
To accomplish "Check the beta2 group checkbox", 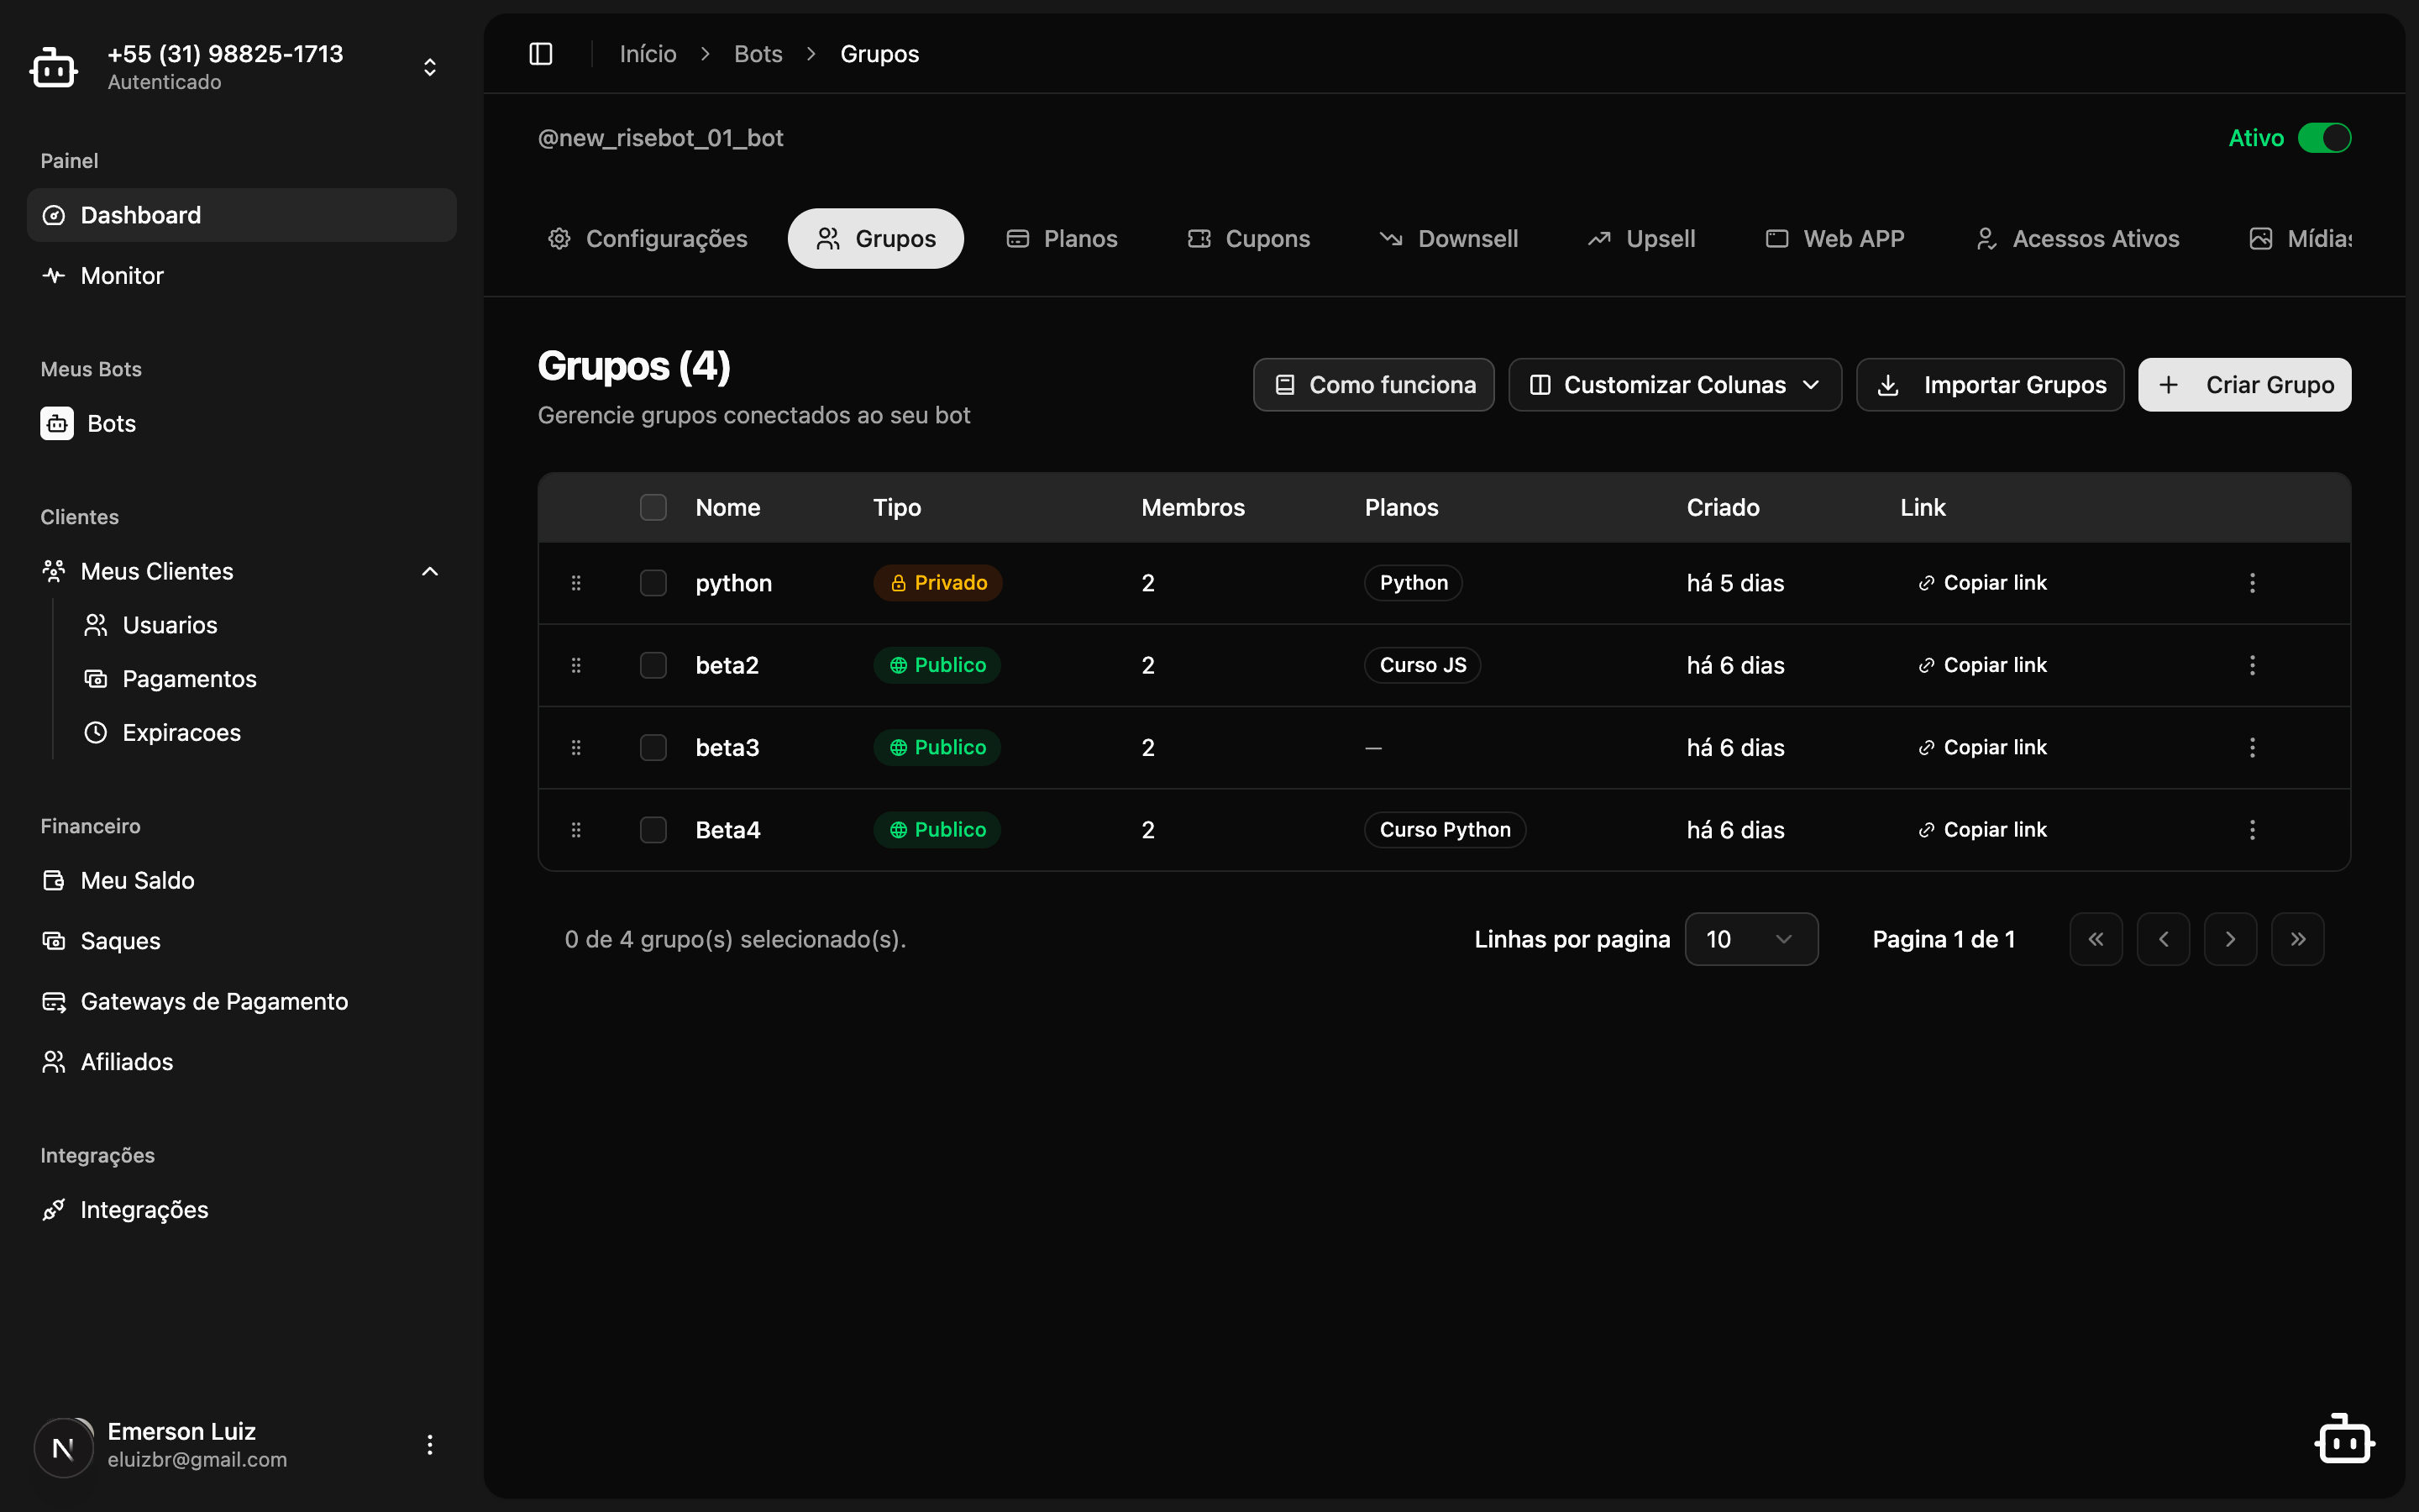I will point(653,665).
